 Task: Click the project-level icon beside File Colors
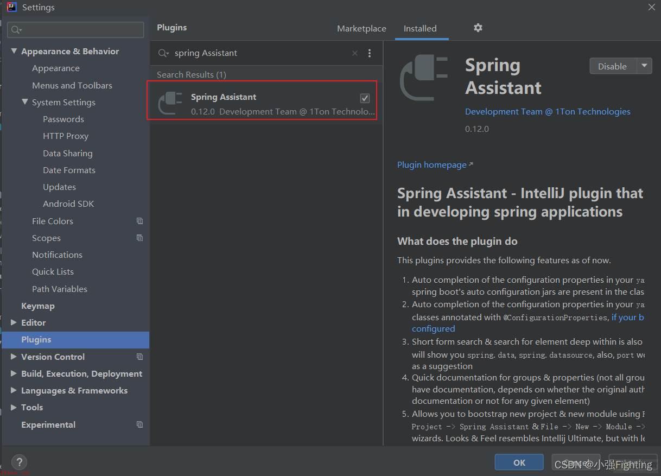click(139, 221)
